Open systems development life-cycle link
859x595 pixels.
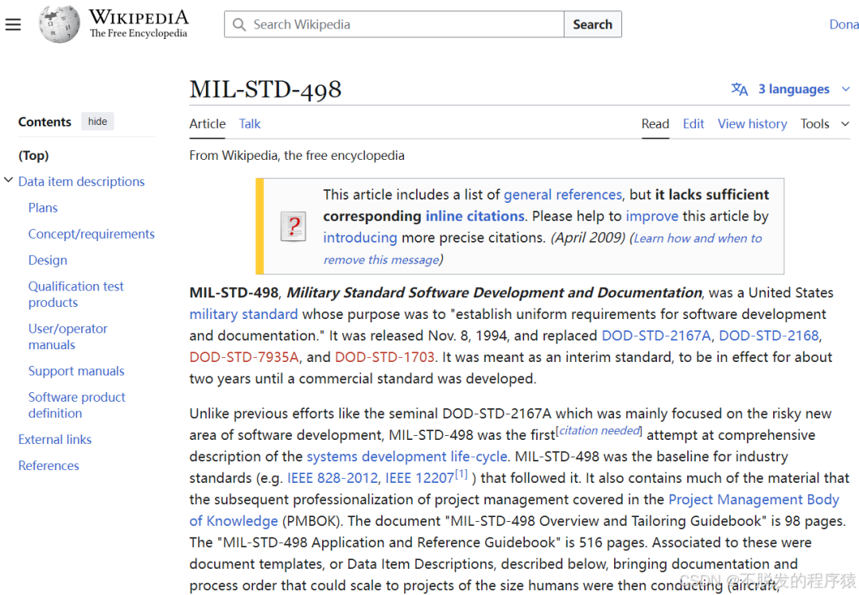(407, 457)
